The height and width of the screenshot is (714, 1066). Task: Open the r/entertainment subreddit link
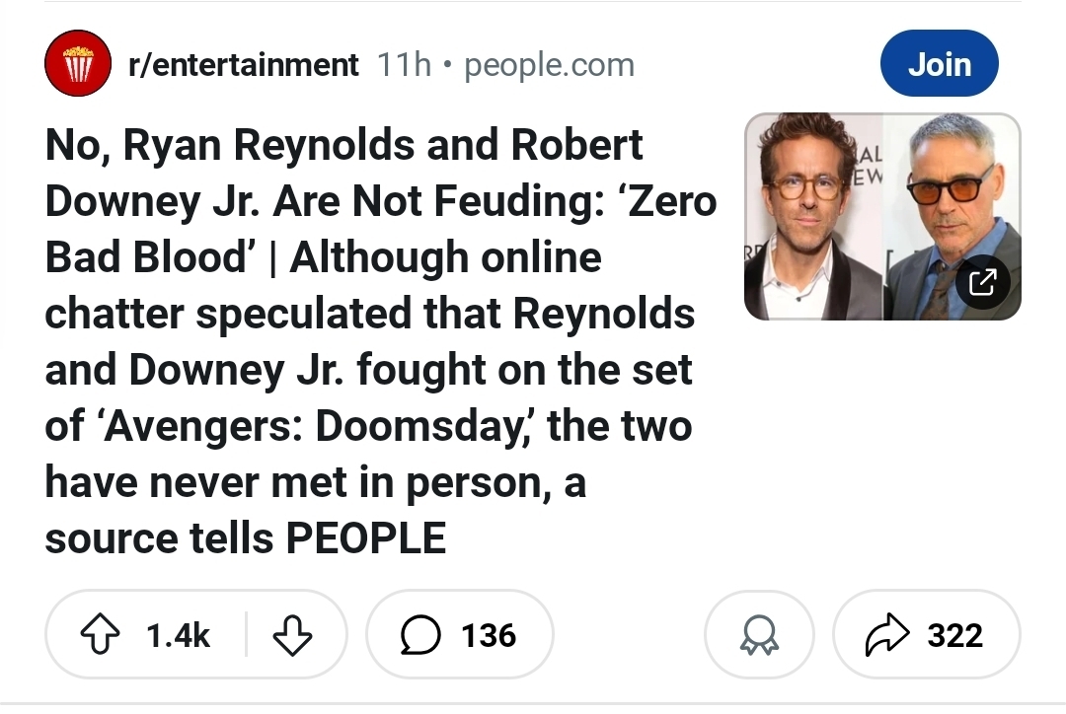point(243,65)
